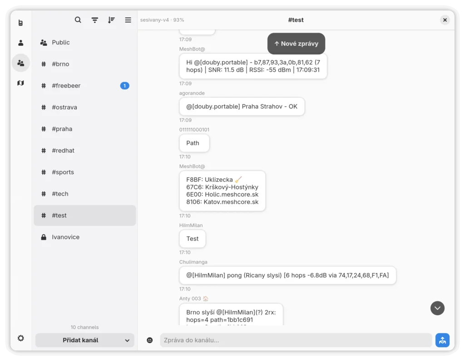Click the sort channels icon
The width and height of the screenshot is (465, 361).
click(x=111, y=20)
